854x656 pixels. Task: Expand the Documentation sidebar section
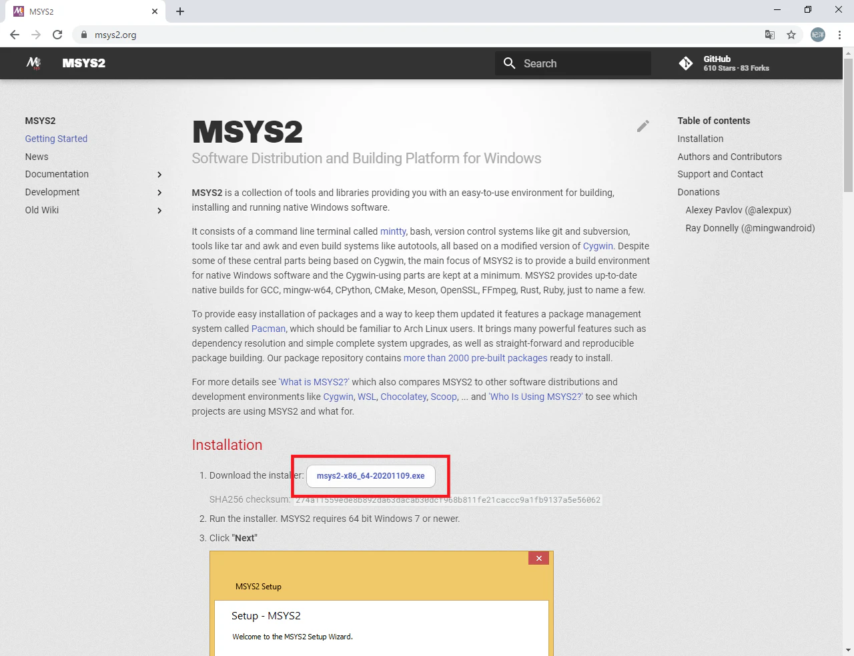click(159, 175)
